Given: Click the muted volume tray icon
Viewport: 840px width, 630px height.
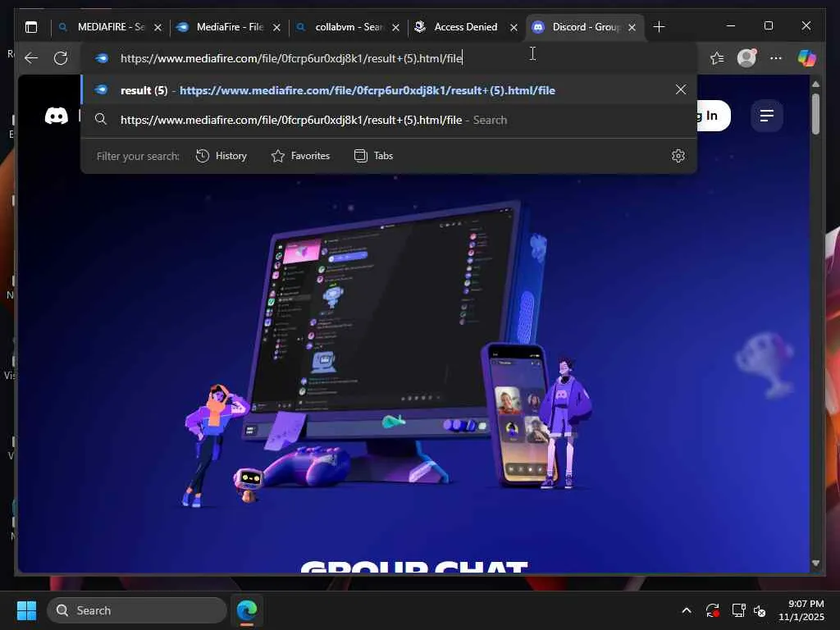Looking at the screenshot, I should [x=760, y=610].
